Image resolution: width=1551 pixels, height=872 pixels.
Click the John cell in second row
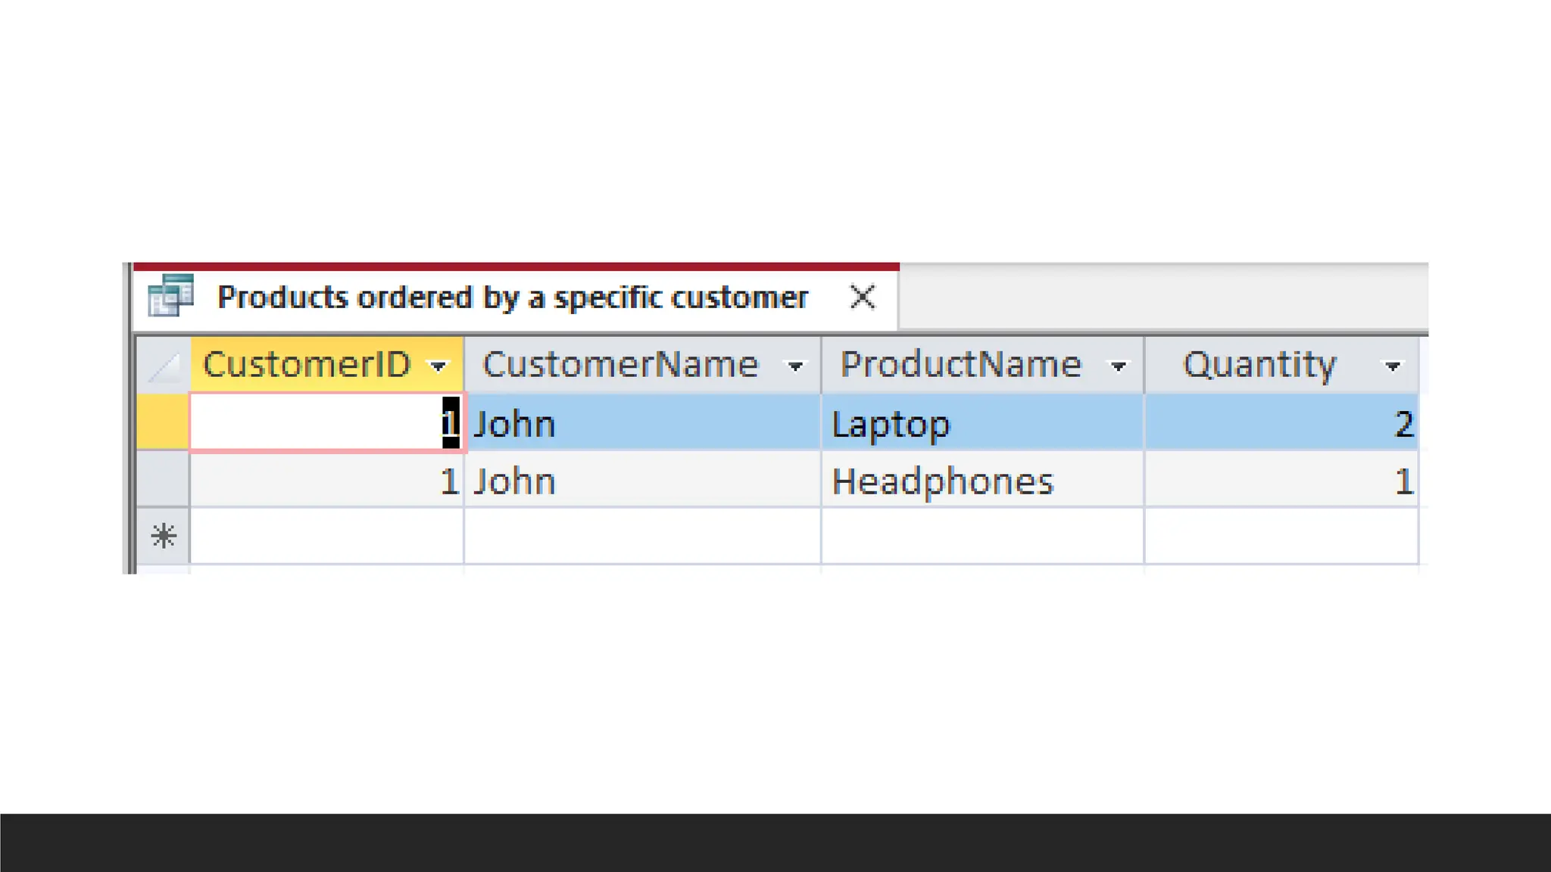coord(642,481)
